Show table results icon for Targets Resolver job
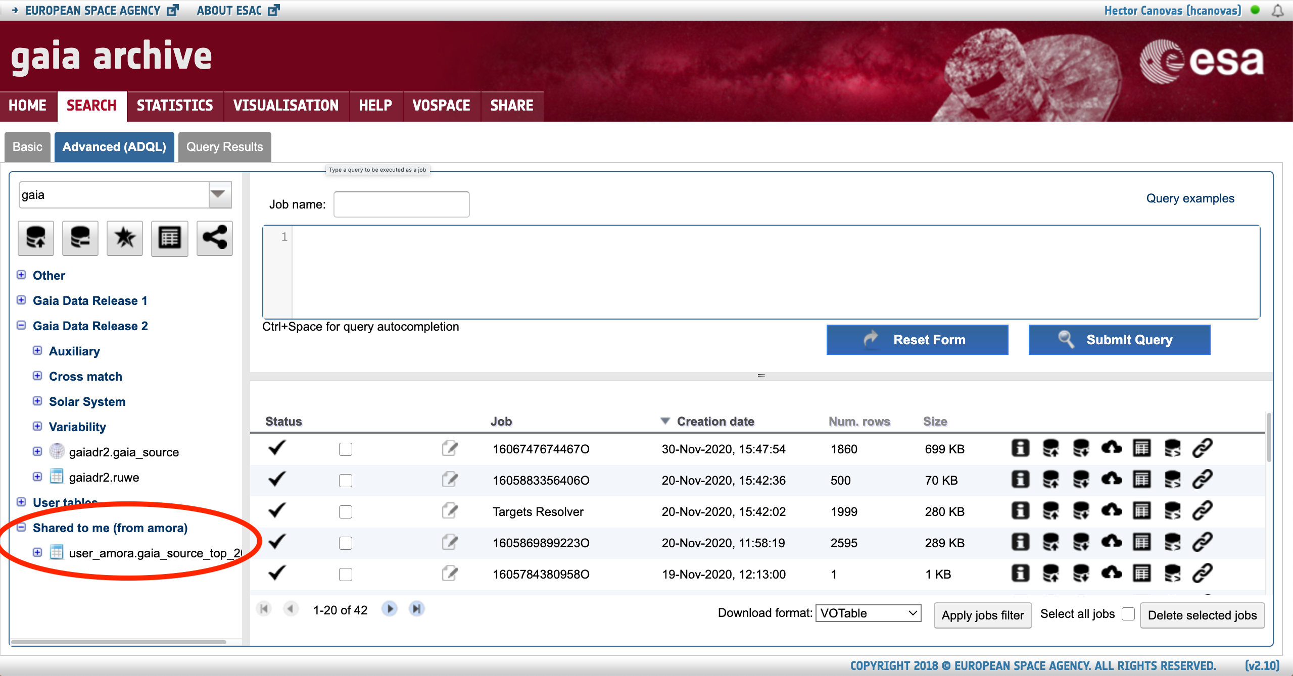The image size is (1293, 676). [1141, 511]
